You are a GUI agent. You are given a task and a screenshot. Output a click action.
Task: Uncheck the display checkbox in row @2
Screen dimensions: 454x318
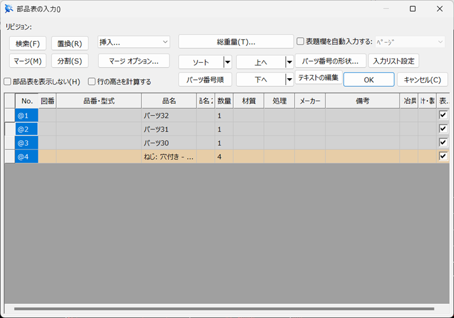[443, 129]
